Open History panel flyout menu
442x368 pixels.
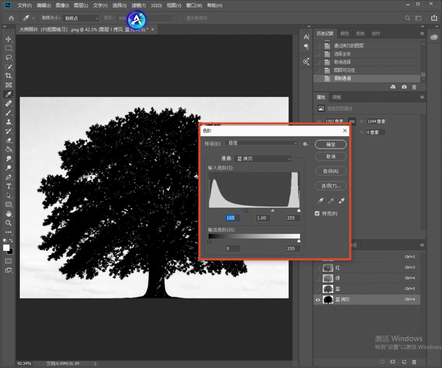(x=422, y=33)
